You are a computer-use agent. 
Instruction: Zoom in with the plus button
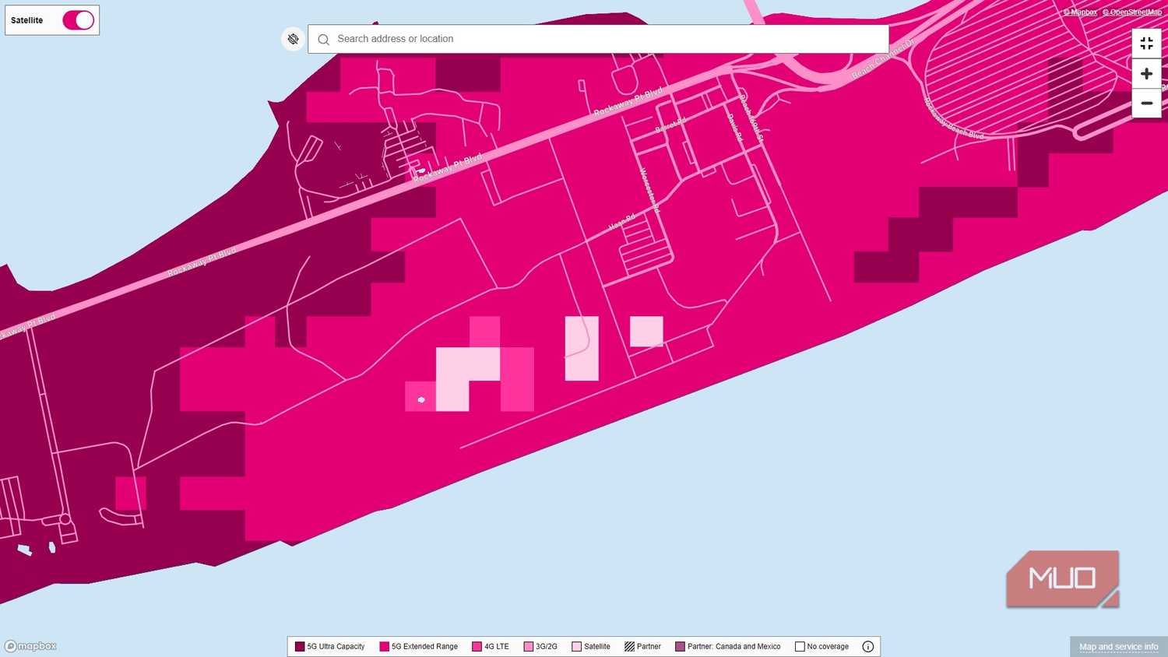[1146, 74]
